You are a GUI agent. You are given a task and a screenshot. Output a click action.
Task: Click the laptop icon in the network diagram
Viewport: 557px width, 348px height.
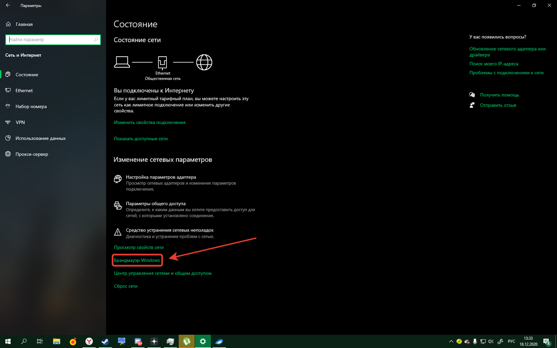(123, 62)
